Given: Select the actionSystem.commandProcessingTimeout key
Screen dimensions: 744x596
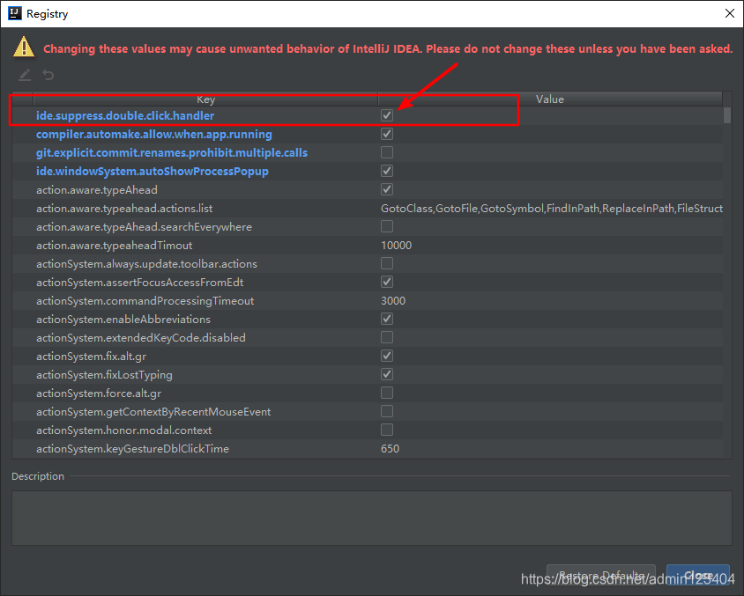Looking at the screenshot, I should tap(145, 300).
